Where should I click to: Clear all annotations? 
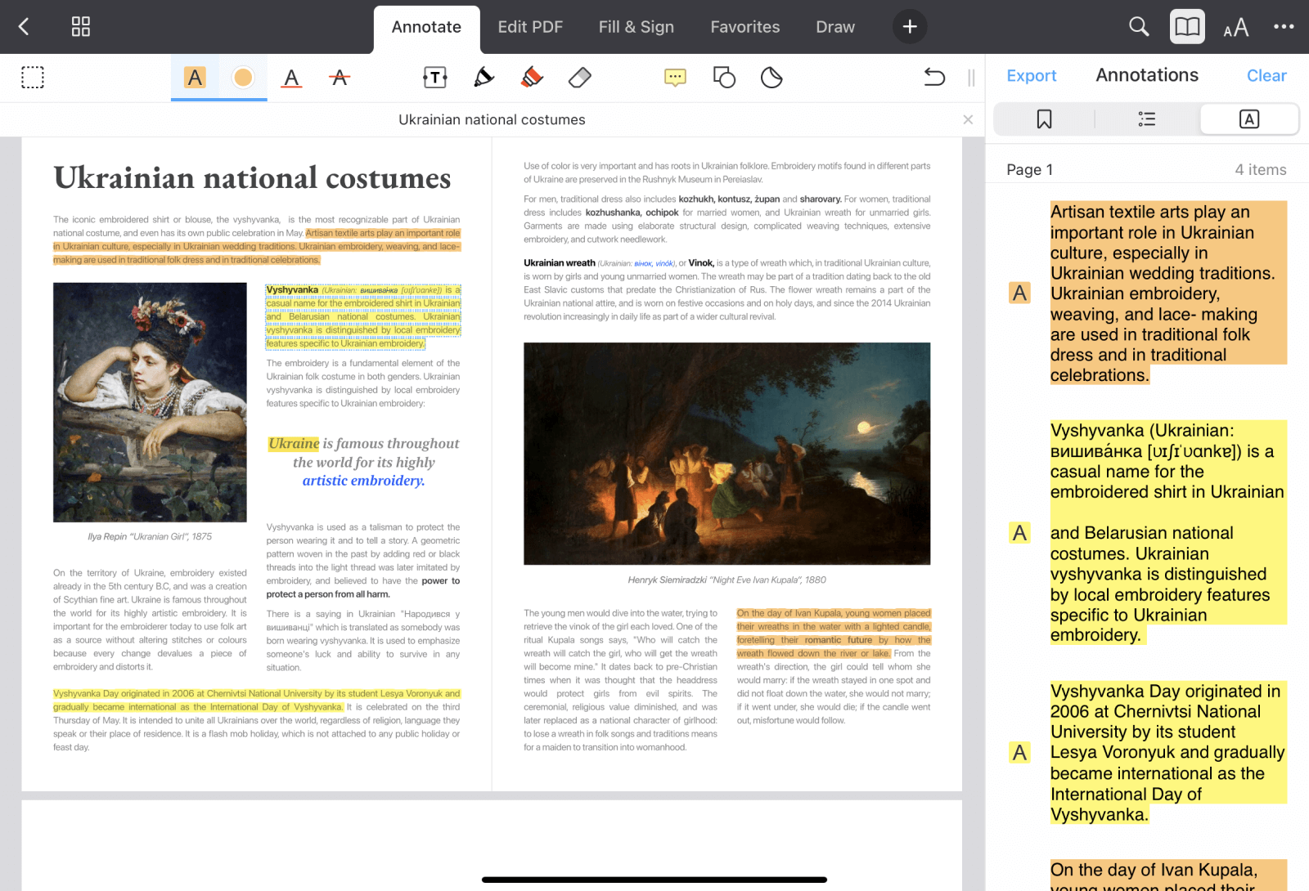[x=1266, y=76]
